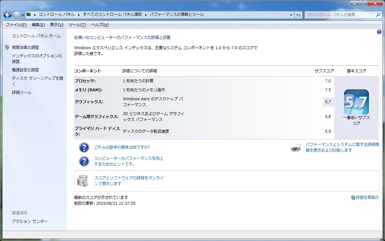
Task: Open 電源設定の調整 link
Action: [25, 70]
